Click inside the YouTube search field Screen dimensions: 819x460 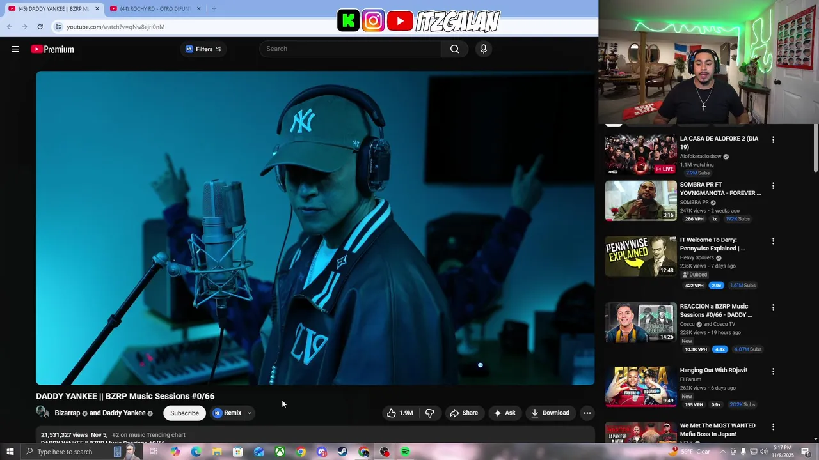tap(351, 49)
